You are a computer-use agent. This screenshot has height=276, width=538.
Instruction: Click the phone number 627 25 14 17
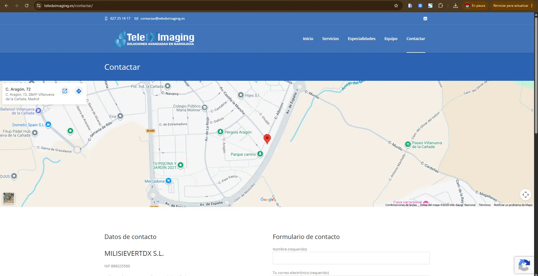(x=120, y=19)
